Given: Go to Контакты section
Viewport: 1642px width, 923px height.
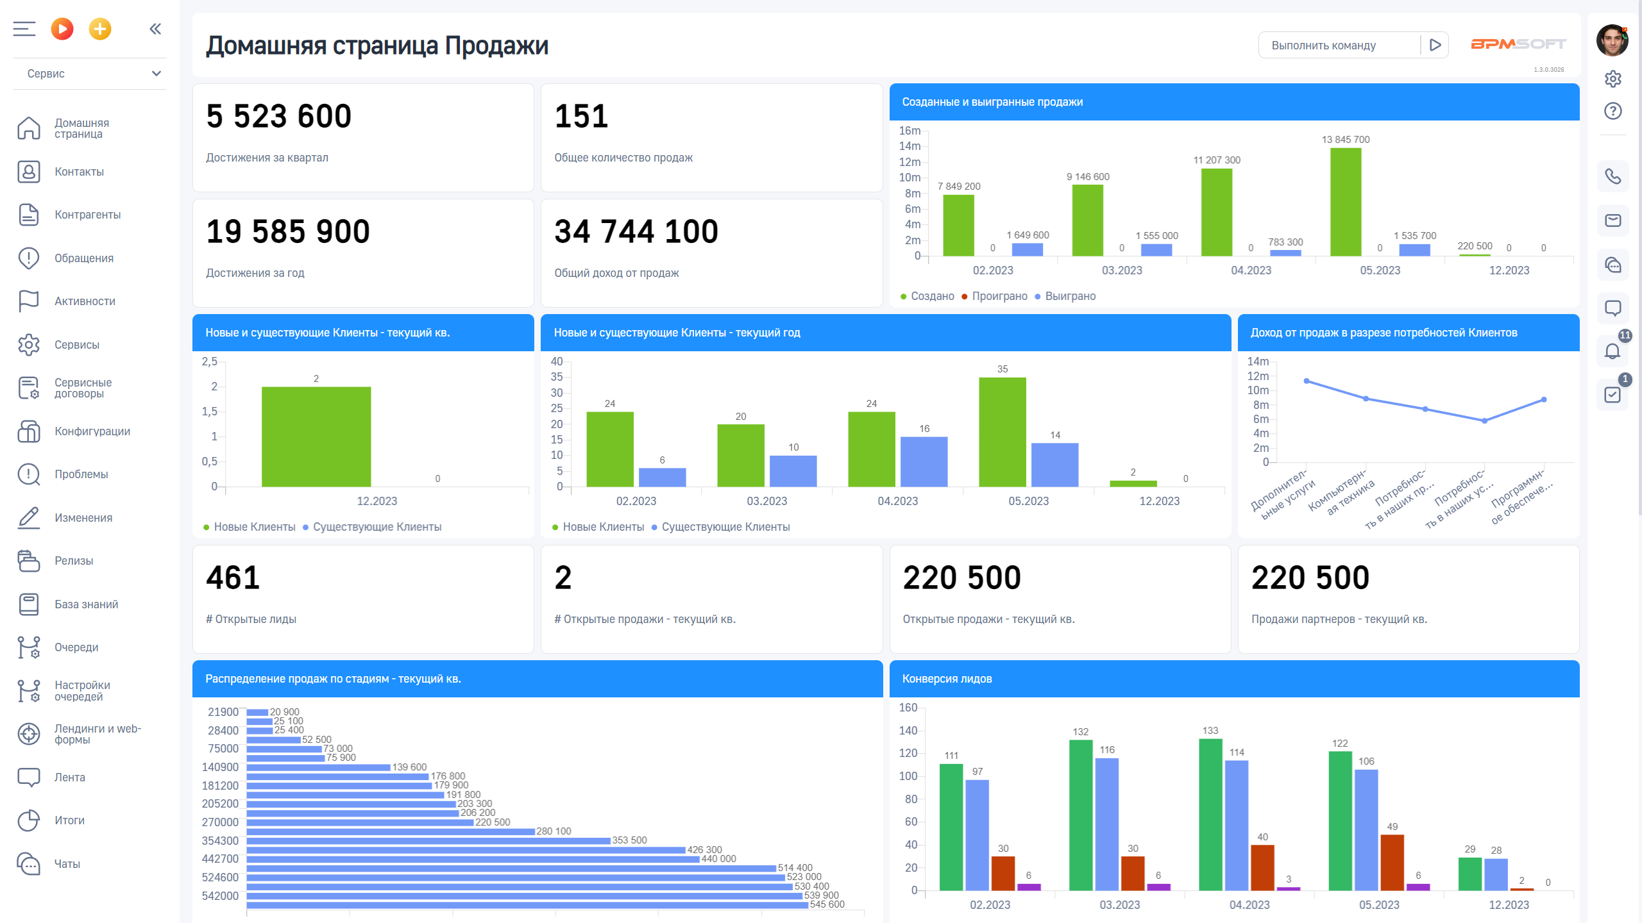Looking at the screenshot, I should (79, 172).
